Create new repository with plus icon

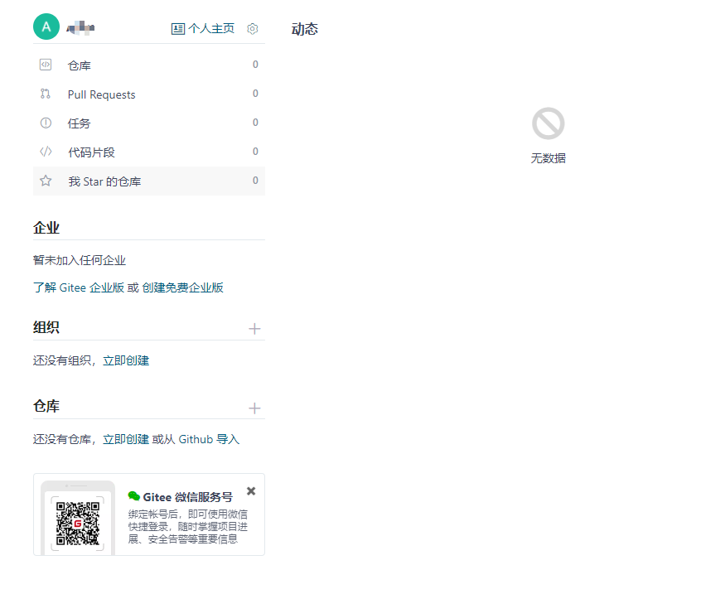coord(254,408)
